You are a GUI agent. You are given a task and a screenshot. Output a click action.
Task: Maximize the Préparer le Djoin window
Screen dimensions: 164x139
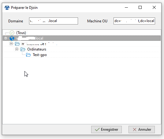[x=140, y=7]
